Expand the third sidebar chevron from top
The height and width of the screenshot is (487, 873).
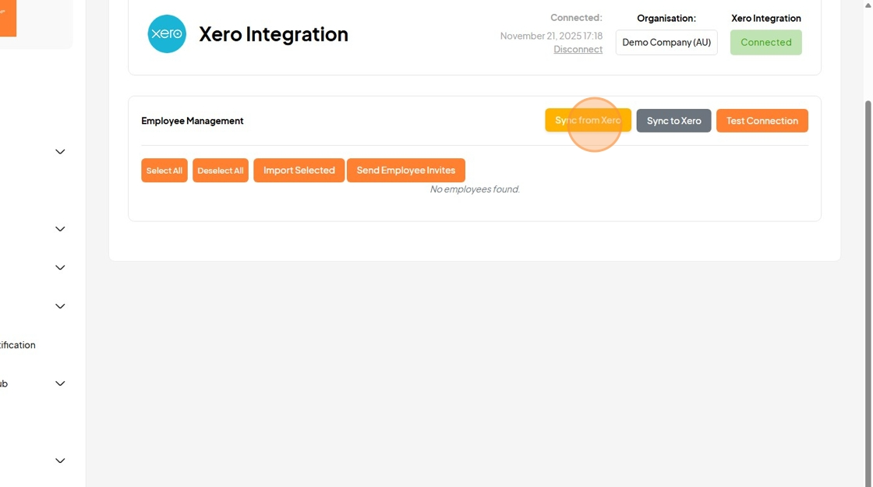(60, 268)
